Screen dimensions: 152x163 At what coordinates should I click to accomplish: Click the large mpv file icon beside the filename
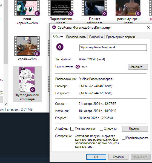pos(60,47)
